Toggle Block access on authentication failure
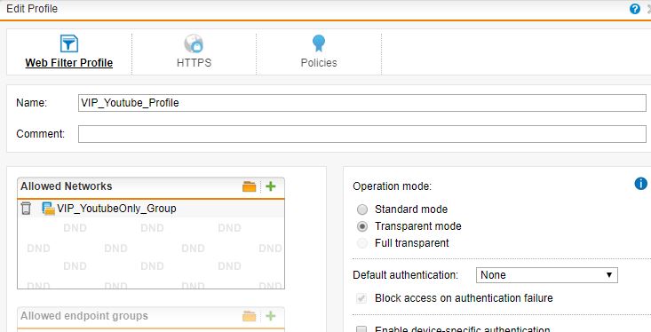651x332 pixels. pos(361,298)
